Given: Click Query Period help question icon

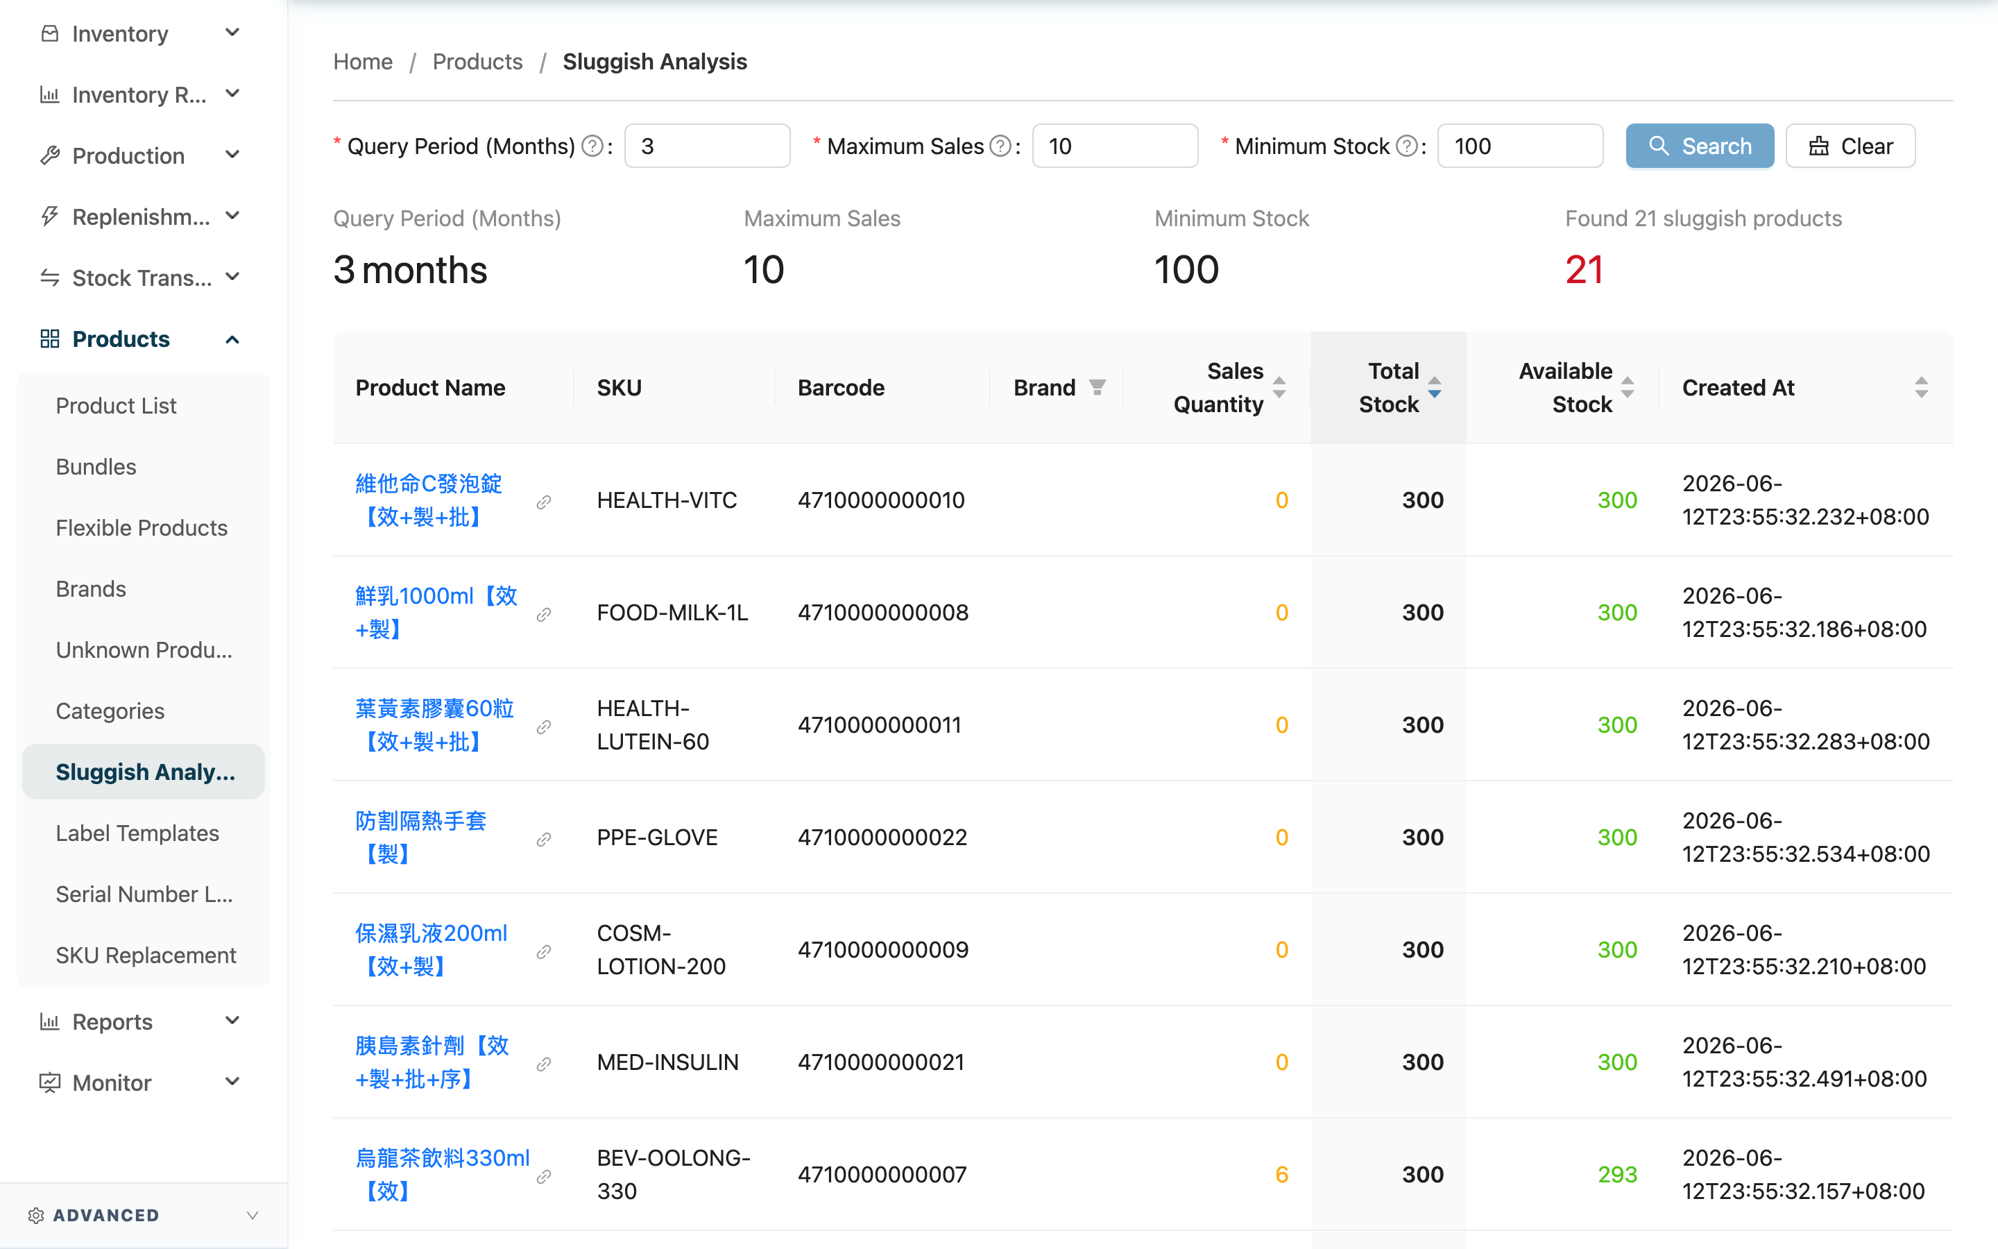Looking at the screenshot, I should 592,146.
